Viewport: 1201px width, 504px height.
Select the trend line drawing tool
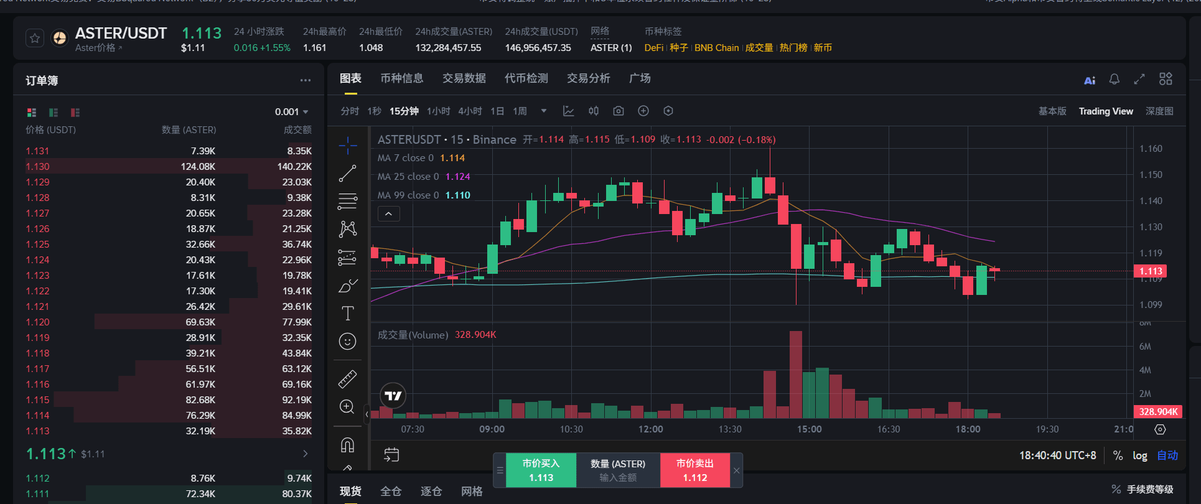pyautogui.click(x=347, y=174)
